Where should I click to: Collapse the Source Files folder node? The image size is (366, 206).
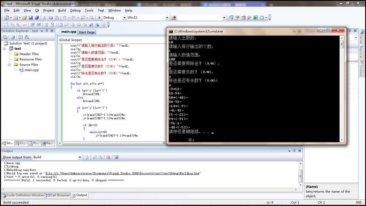click(10, 65)
